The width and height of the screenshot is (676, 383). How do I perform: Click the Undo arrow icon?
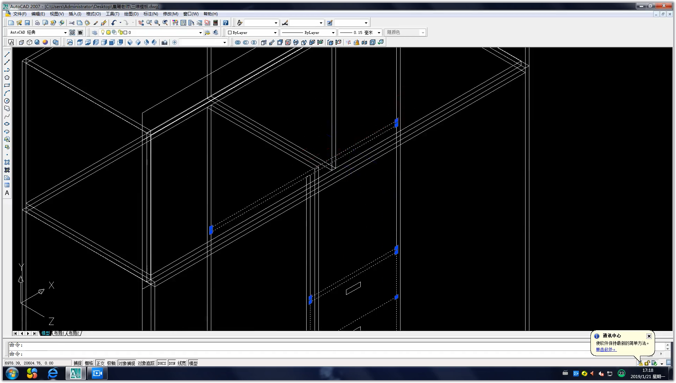114,23
